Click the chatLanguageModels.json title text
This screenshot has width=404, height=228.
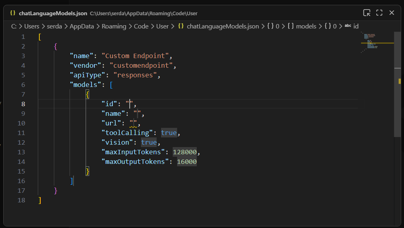click(53, 13)
